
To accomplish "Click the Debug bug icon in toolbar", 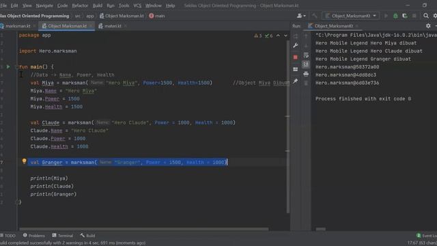I will [395, 16].
